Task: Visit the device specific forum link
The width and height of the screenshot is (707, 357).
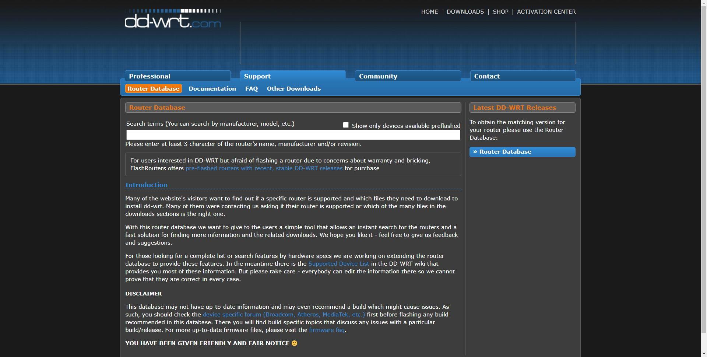Action: click(284, 315)
